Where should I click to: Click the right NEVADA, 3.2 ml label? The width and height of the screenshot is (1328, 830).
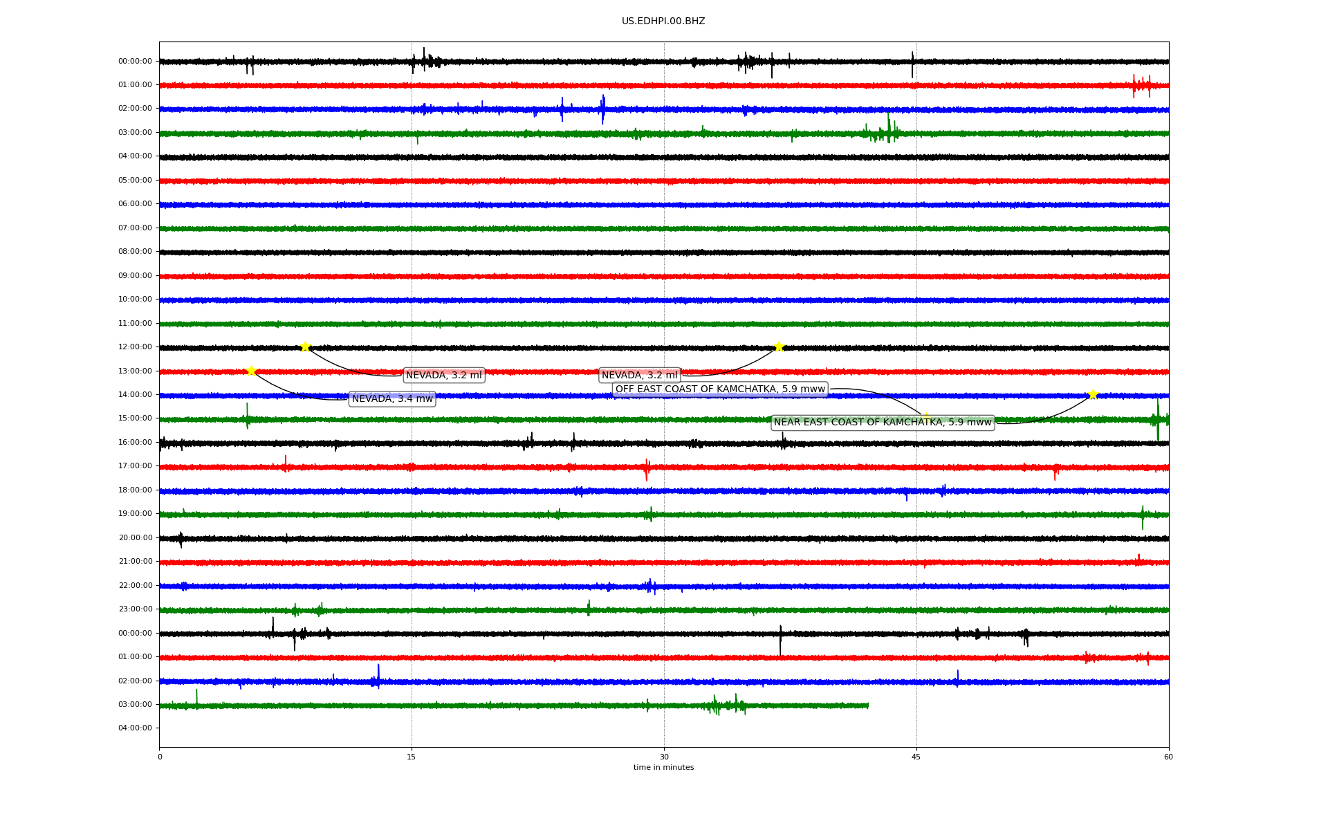click(639, 375)
